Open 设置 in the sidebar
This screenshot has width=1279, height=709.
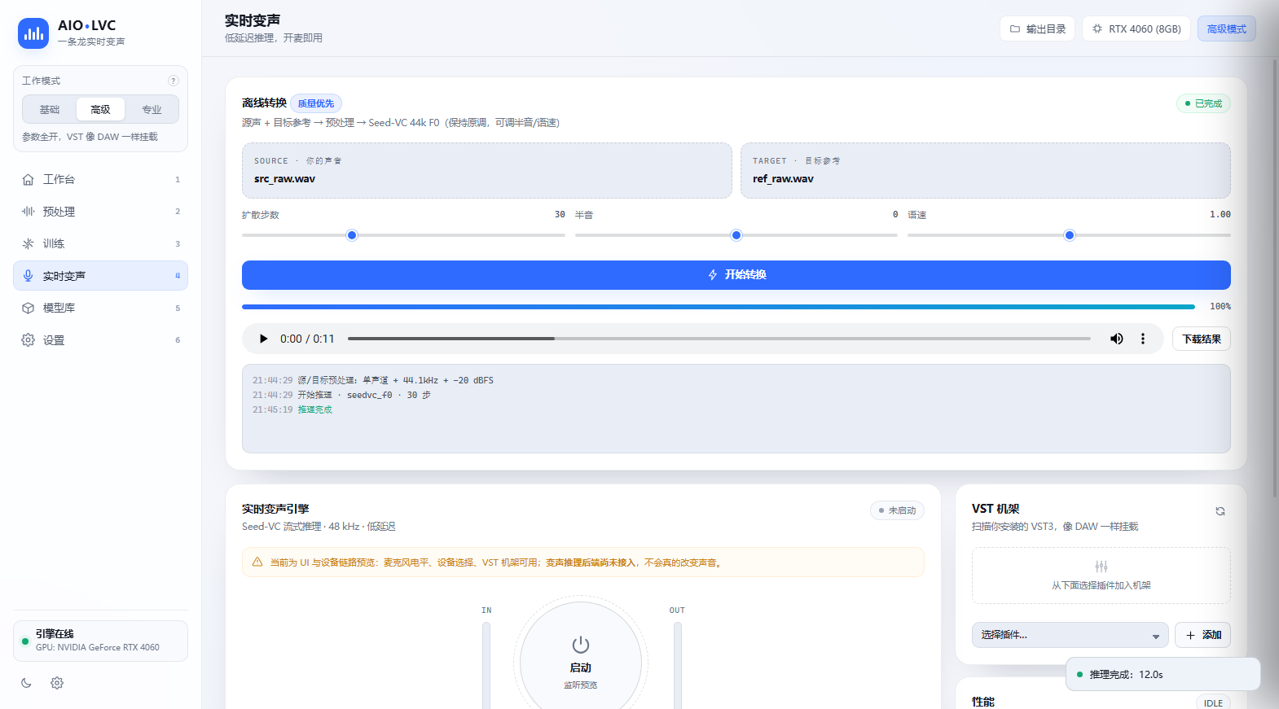100,340
